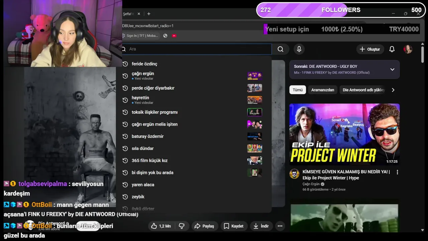Open thumbnail next to perde ciğer diyarbakır
Viewport: 428px width, 241px height.
coord(254,88)
